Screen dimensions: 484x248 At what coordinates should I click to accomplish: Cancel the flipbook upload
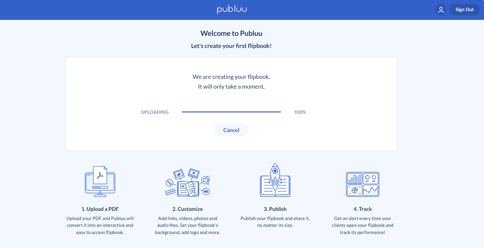tap(231, 130)
